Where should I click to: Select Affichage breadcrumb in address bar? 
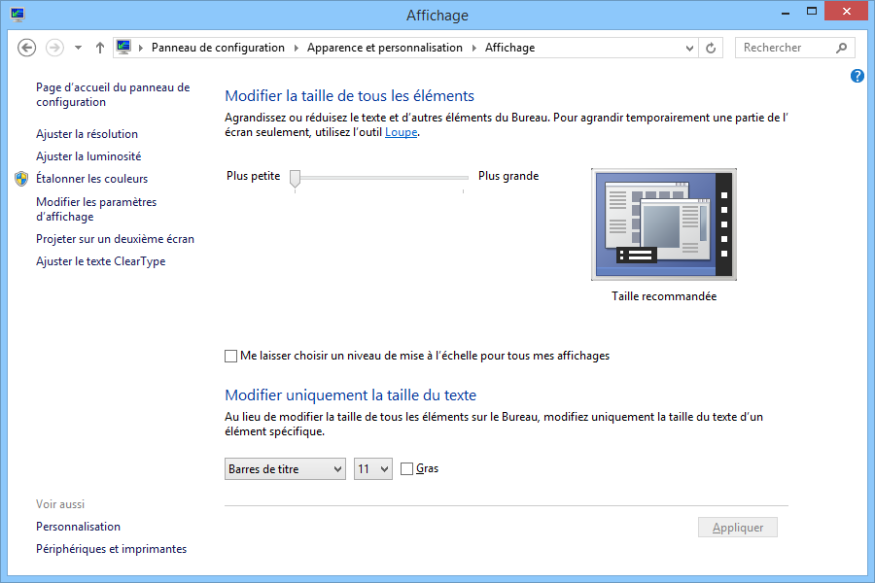[x=509, y=48]
